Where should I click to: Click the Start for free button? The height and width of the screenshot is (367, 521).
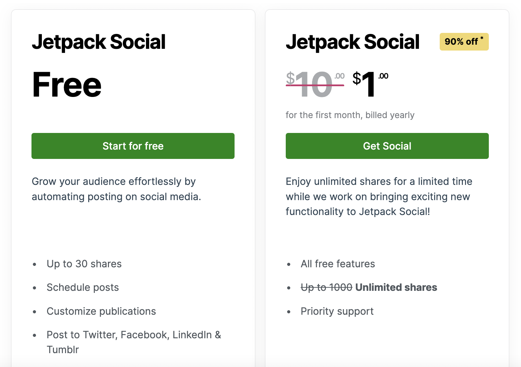click(x=133, y=146)
